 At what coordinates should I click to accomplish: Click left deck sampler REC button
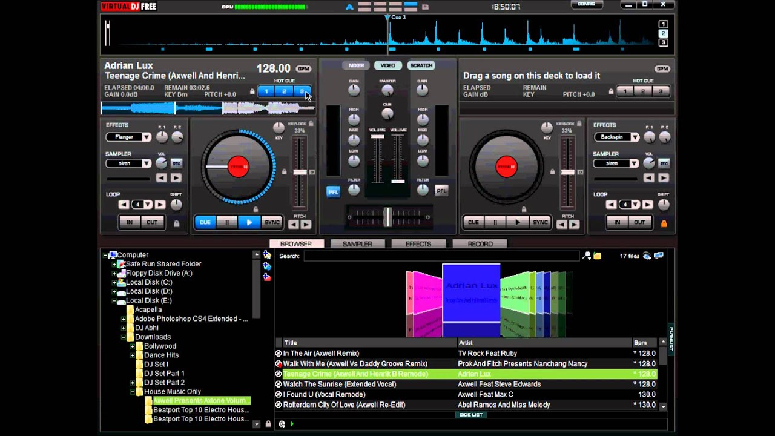(x=176, y=163)
